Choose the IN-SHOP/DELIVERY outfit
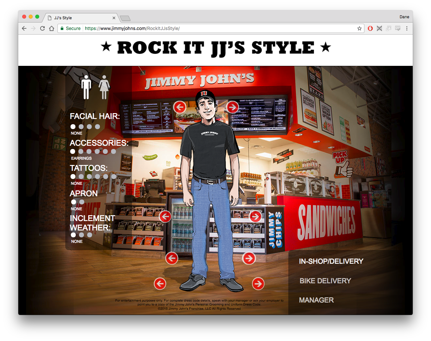The width and height of the screenshot is (431, 341). point(331,261)
